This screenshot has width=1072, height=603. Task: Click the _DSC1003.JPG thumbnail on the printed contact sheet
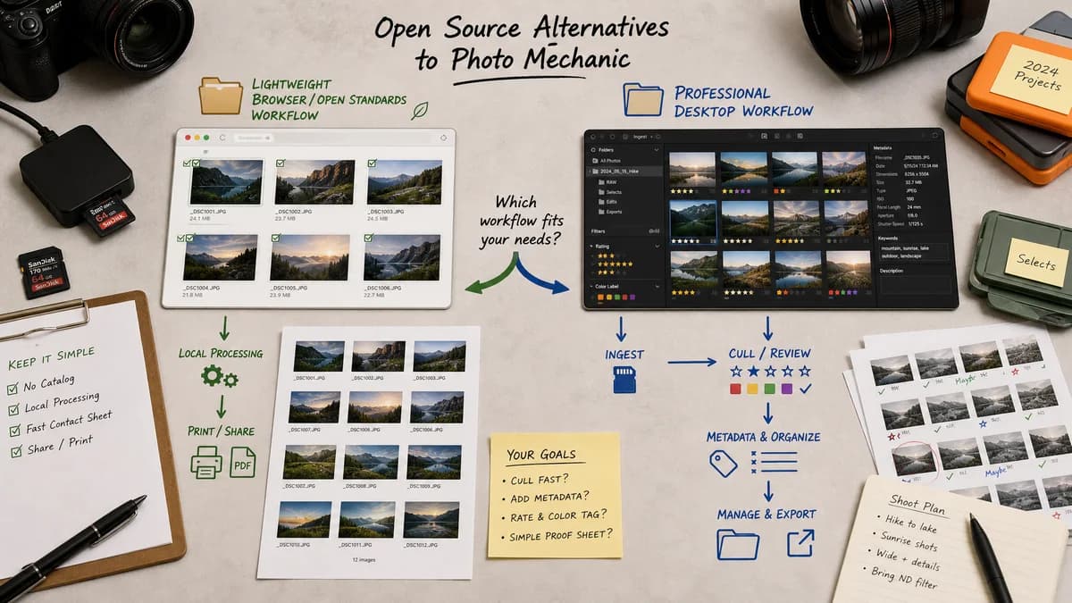439,356
